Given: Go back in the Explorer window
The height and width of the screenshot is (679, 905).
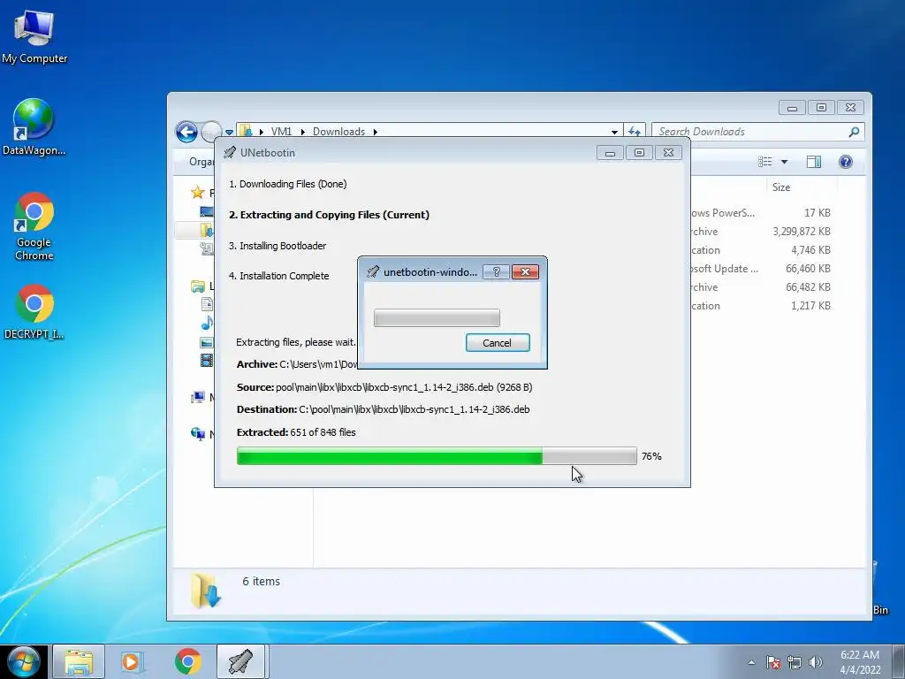Looking at the screenshot, I should [186, 132].
